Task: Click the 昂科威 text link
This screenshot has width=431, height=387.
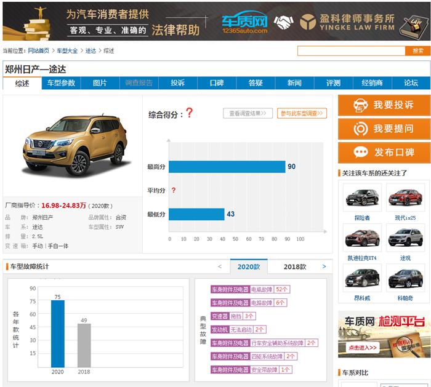Action: [x=362, y=298]
